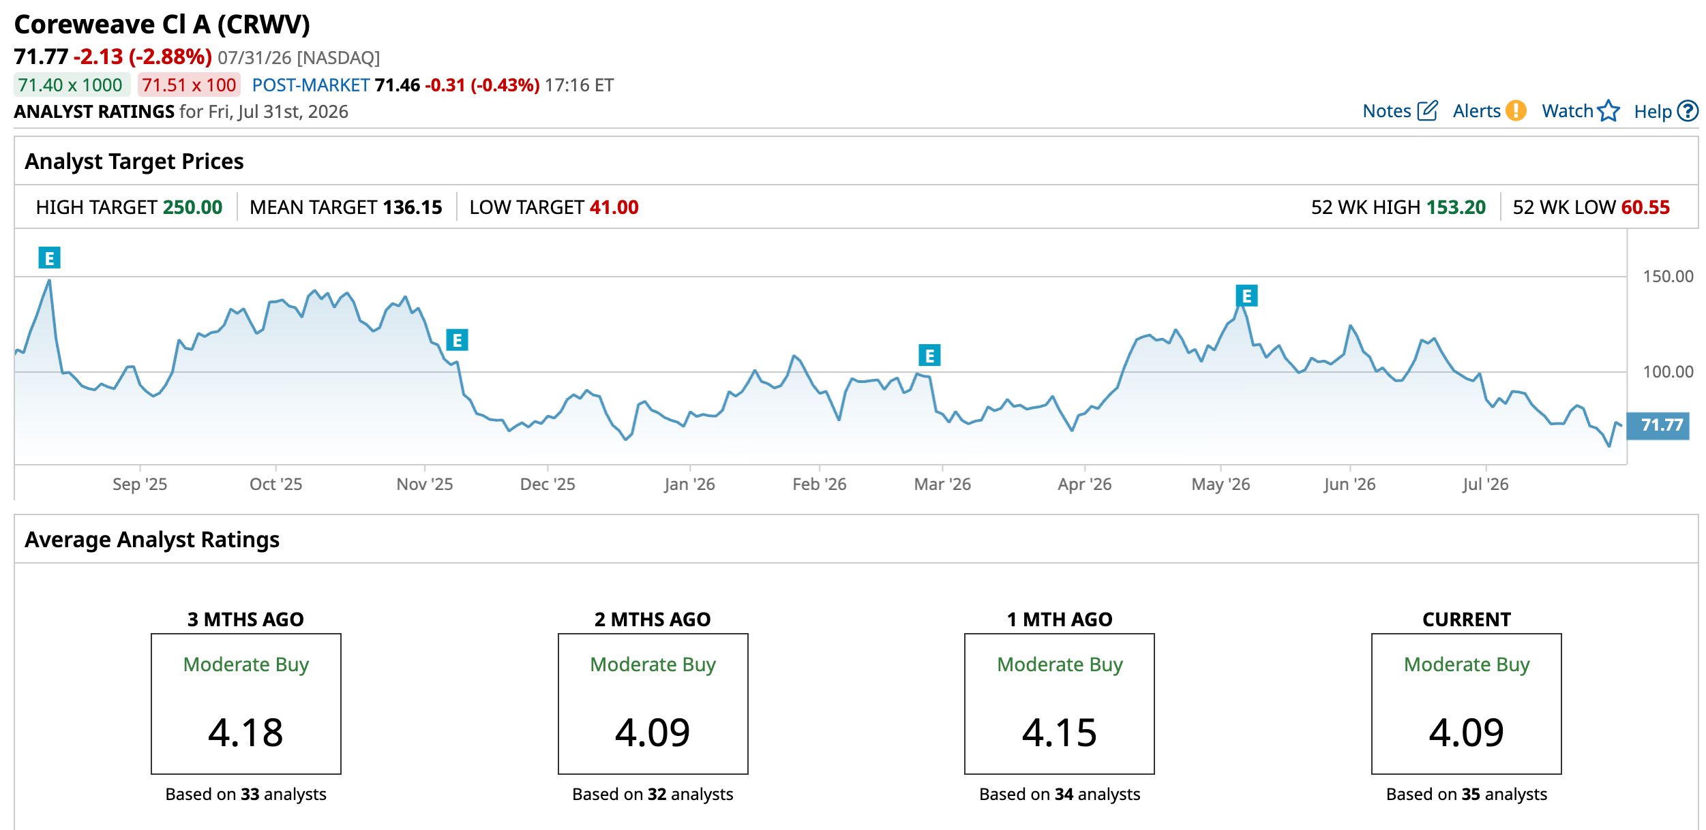
Task: Click the earnings marker near Sep '25
Action: (x=49, y=258)
